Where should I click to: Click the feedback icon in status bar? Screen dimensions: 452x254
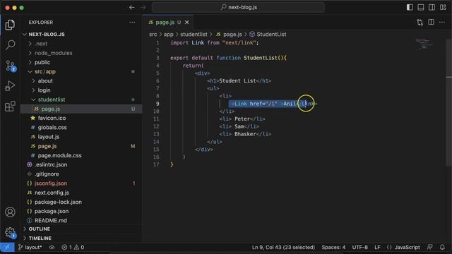(x=429, y=247)
